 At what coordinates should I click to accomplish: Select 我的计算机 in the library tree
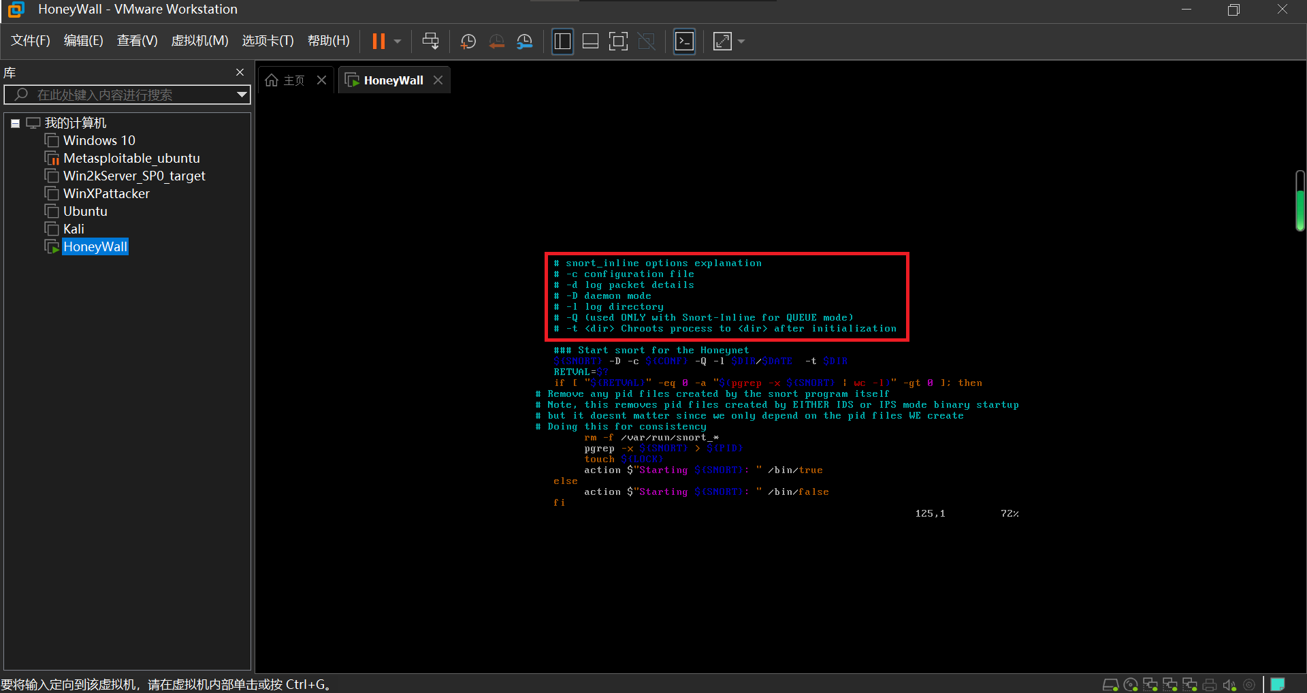click(x=76, y=123)
